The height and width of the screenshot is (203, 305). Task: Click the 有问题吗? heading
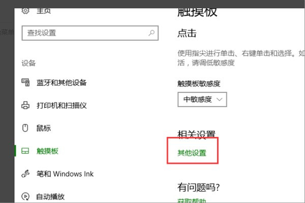pyautogui.click(x=198, y=187)
